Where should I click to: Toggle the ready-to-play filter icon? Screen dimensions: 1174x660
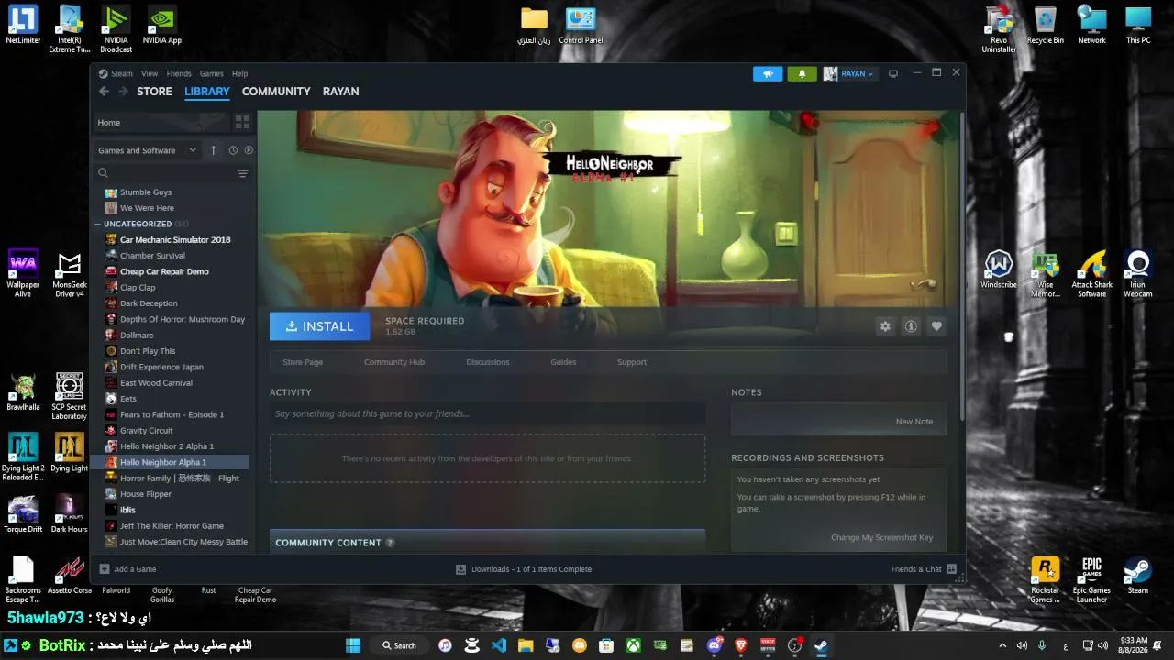[x=249, y=150]
